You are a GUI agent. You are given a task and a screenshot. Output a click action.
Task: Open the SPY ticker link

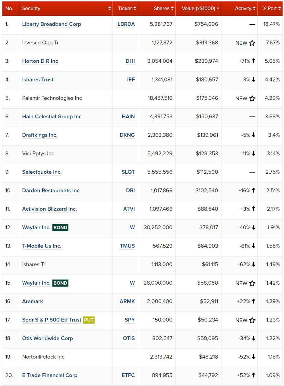click(130, 320)
